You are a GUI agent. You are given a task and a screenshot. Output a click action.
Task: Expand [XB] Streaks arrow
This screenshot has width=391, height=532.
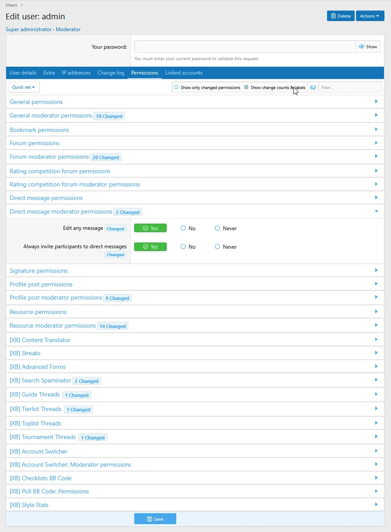pos(376,353)
